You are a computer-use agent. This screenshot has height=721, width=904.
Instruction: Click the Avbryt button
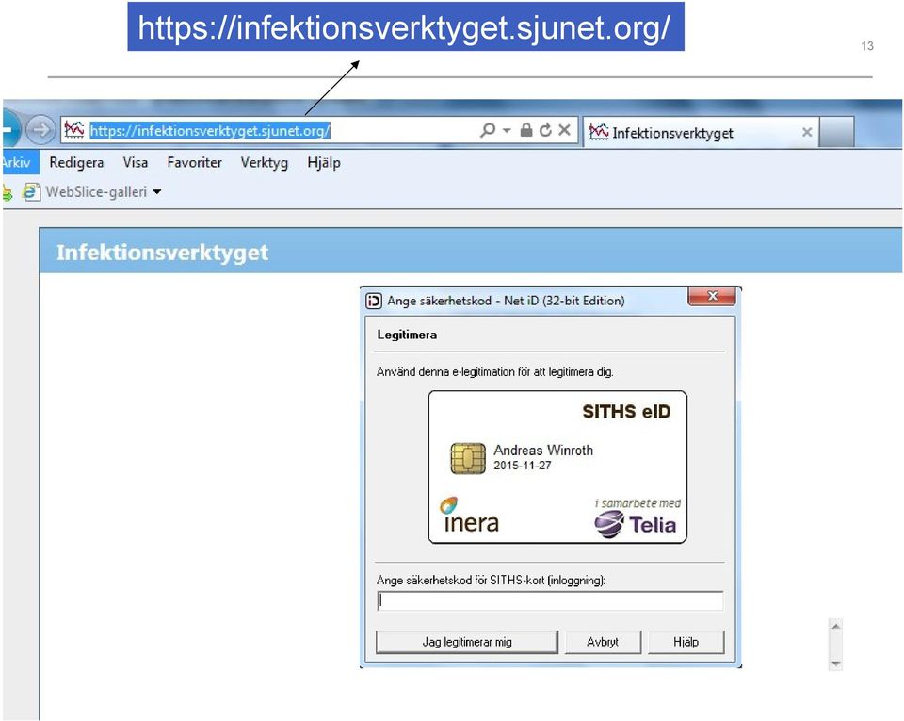[x=603, y=642]
